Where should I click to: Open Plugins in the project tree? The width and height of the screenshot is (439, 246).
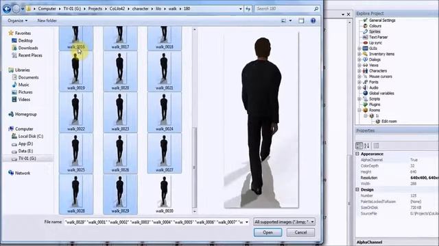pos(375,105)
